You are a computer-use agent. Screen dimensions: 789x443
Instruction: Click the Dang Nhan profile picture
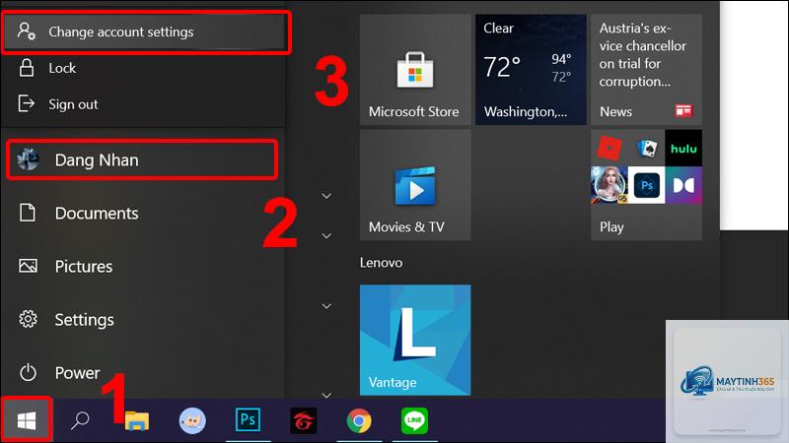29,159
